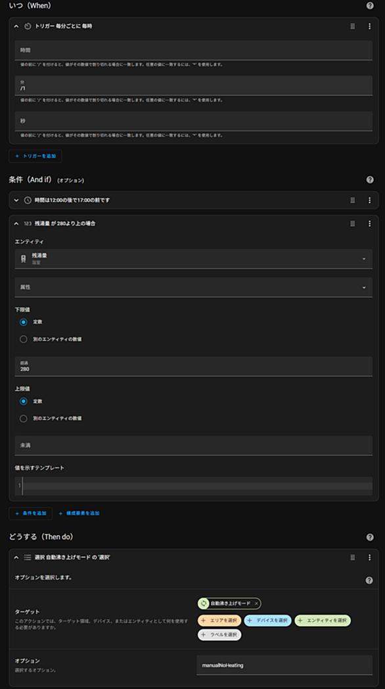Viewport: 385px width, 689px height.
Task: Open trigger card three-dot menu
Action: click(370, 26)
